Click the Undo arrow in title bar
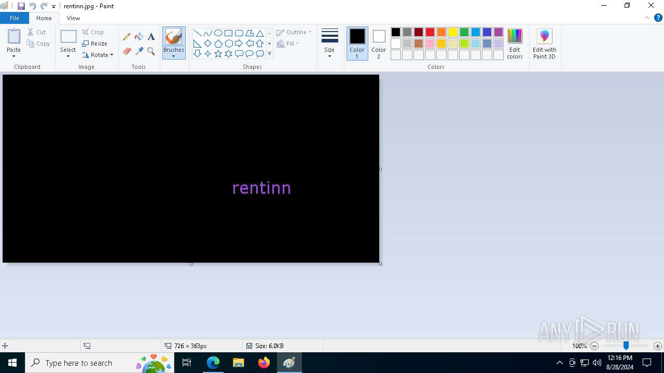This screenshot has height=373, width=664. pos(33,6)
